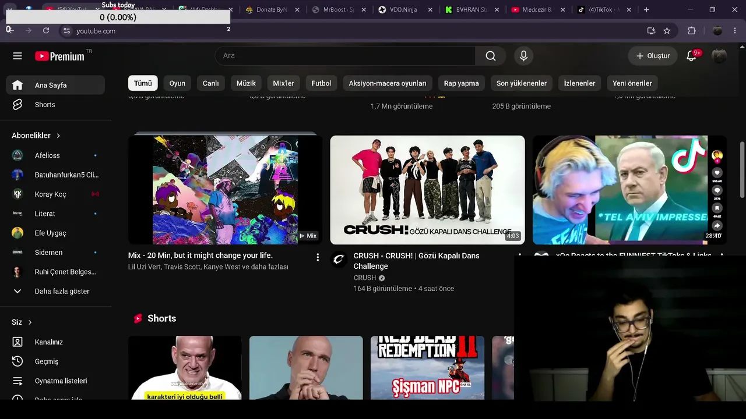The height and width of the screenshot is (419, 746).
Task: Play the Mix playlist thumbnail
Action: (x=225, y=190)
